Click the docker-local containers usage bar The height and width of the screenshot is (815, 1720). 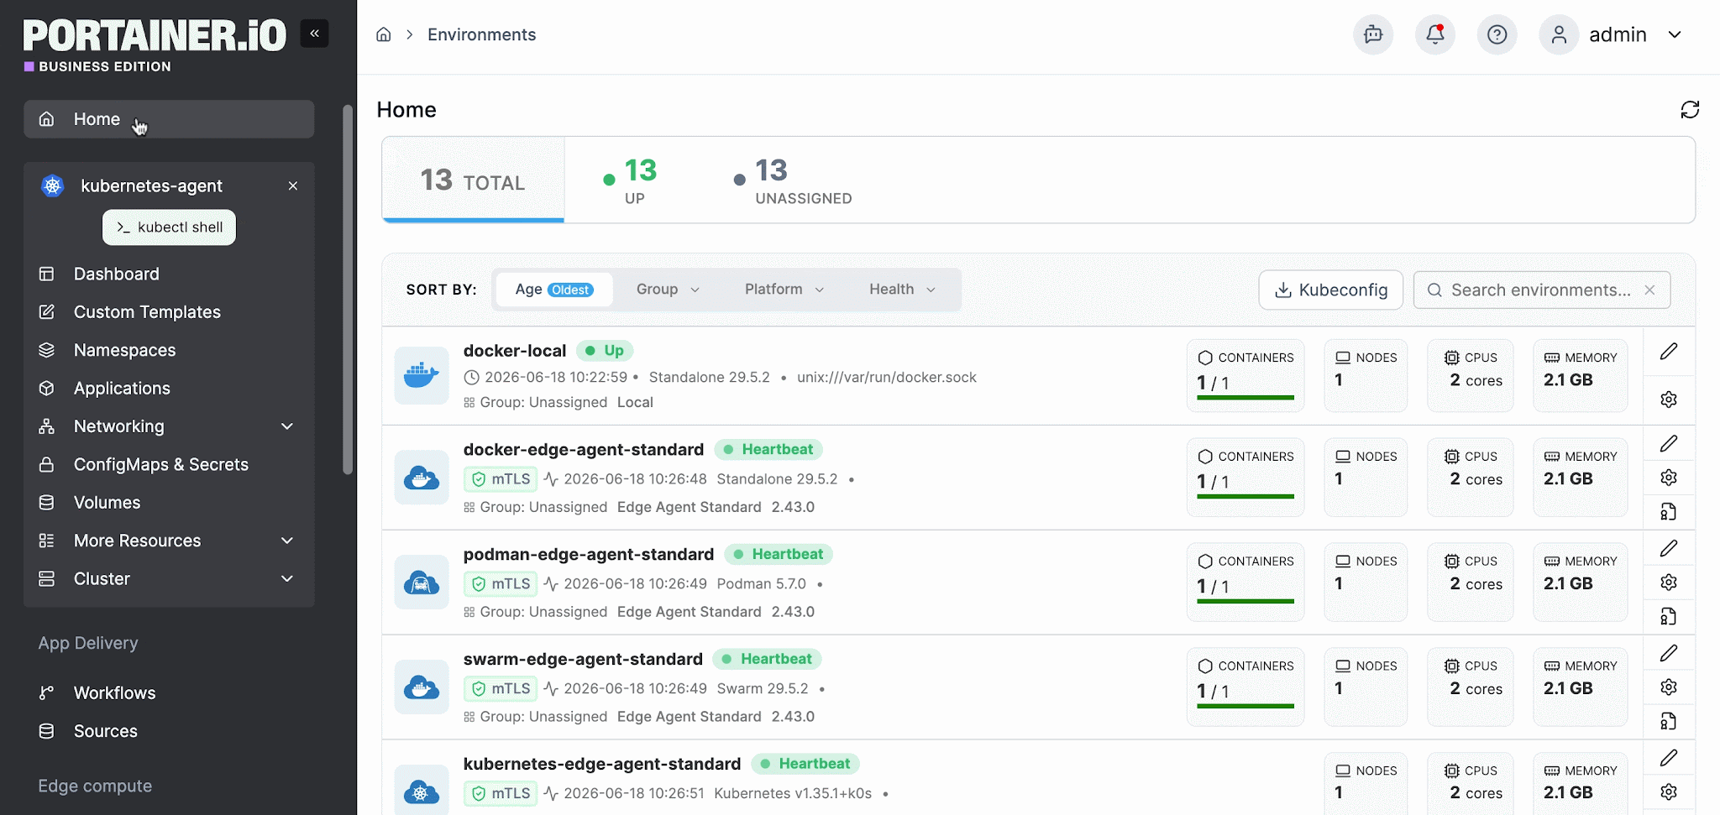pyautogui.click(x=1245, y=397)
